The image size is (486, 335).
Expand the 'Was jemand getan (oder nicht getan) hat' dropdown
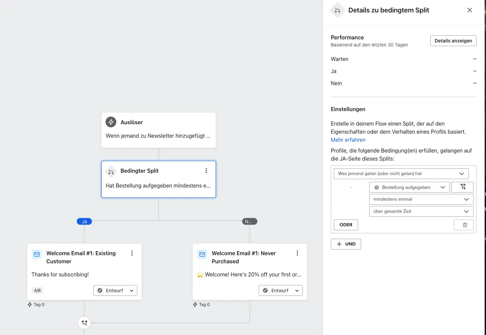461,173
